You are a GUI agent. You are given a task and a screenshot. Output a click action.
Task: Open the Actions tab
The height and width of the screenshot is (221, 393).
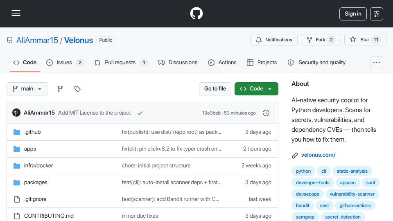click(x=222, y=62)
